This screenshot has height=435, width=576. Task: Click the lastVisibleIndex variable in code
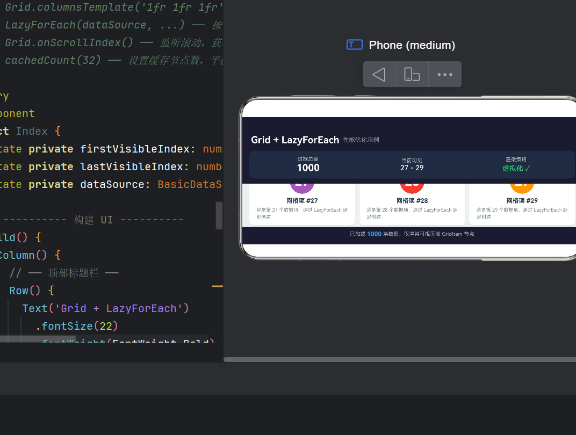(132, 166)
